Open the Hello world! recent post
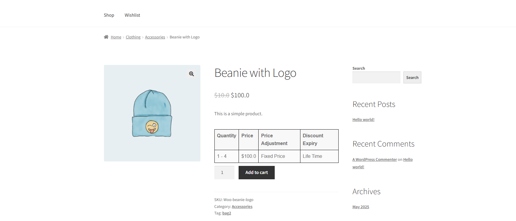 (363, 120)
